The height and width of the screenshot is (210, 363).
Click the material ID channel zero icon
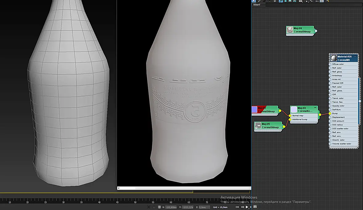point(301,1)
